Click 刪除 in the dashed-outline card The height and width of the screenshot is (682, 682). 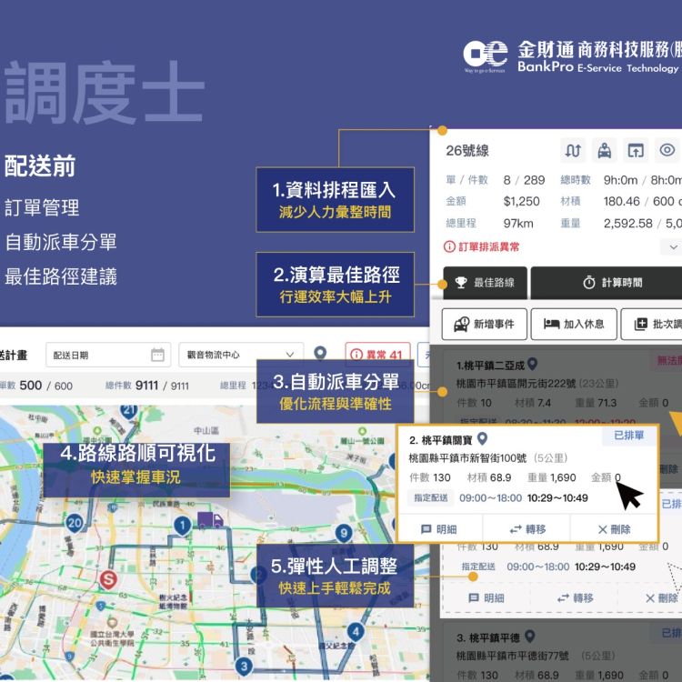662,598
